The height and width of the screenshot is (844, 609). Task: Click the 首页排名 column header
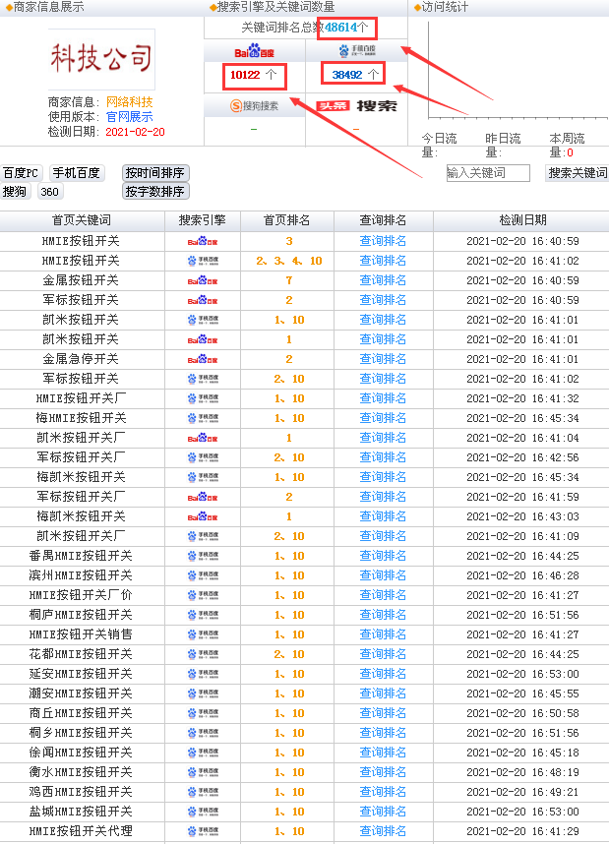[x=286, y=220]
